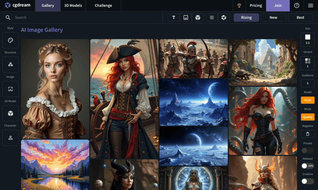
Task: Open the trophy icon in header
Action: tap(239, 5)
